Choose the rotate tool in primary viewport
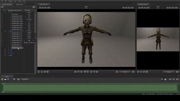180x101 pixels. tap(44, 72)
